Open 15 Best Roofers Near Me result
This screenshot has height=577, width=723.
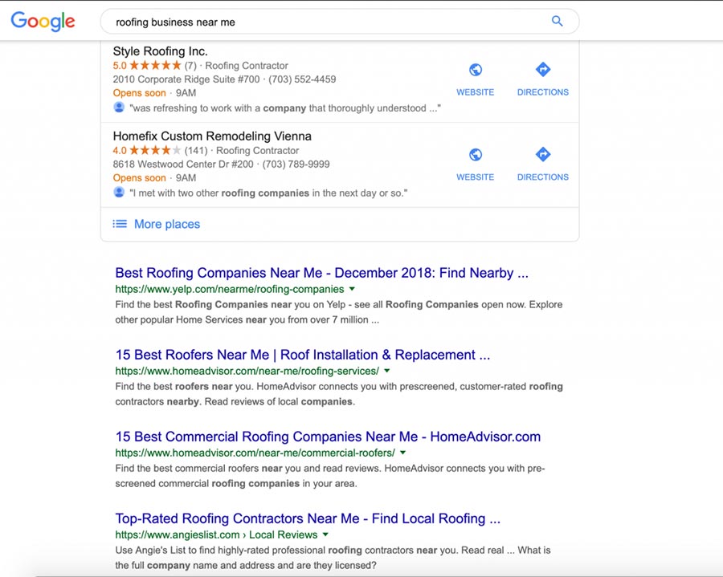(x=303, y=355)
